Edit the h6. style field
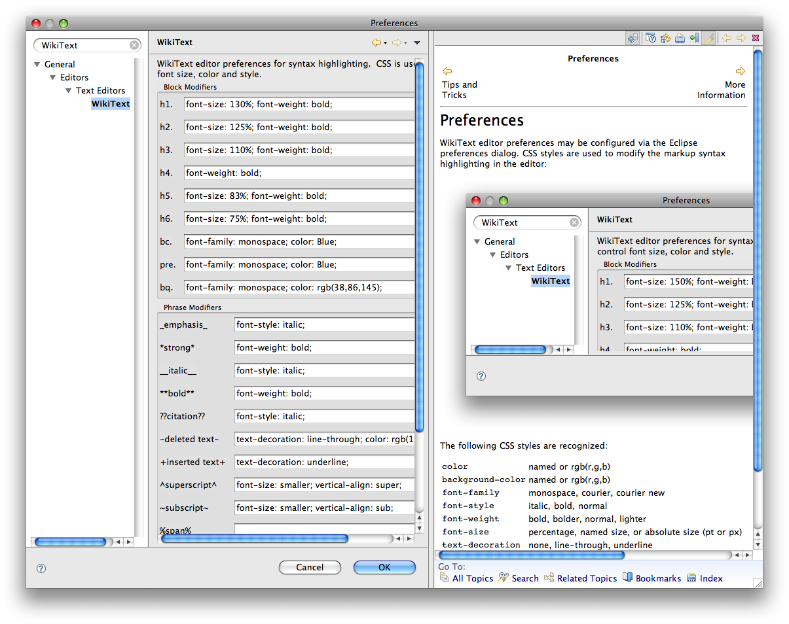 tap(299, 218)
